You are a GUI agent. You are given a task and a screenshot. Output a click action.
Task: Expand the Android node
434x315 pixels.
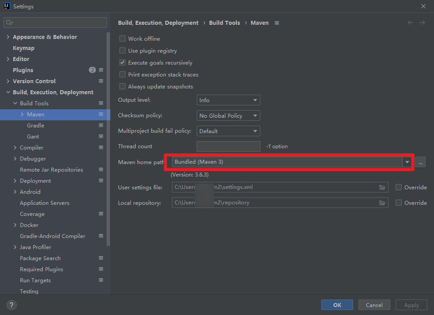coord(15,192)
